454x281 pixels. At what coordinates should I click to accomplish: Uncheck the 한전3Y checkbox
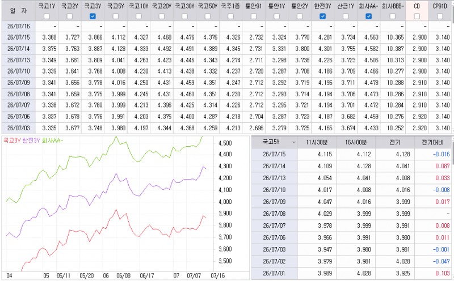click(x=322, y=16)
